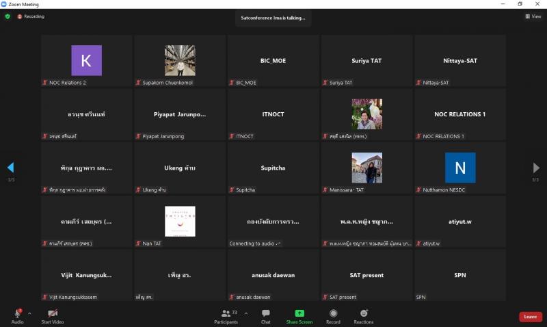
Task: Select the BIC_MOE participant tile
Action: [273, 60]
